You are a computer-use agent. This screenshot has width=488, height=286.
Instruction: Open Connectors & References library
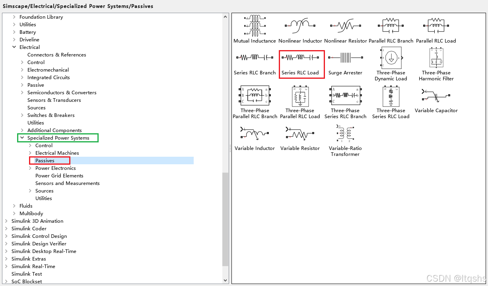57,55
